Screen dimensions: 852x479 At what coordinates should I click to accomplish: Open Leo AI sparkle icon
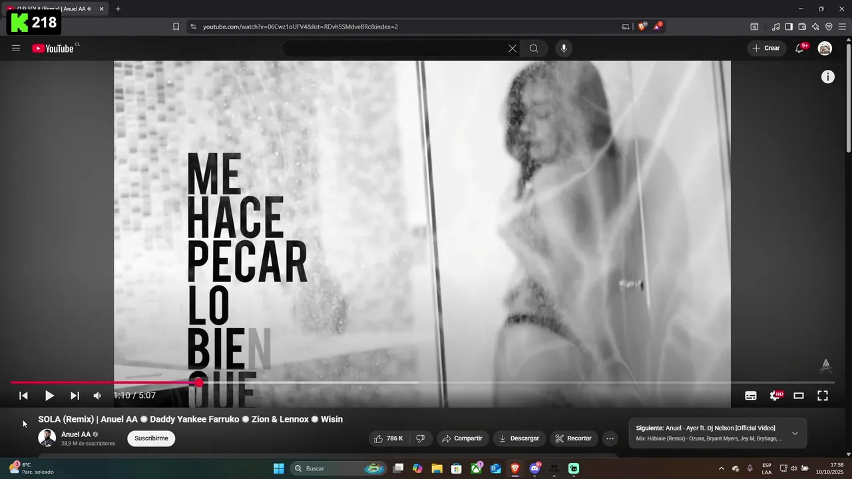(815, 27)
